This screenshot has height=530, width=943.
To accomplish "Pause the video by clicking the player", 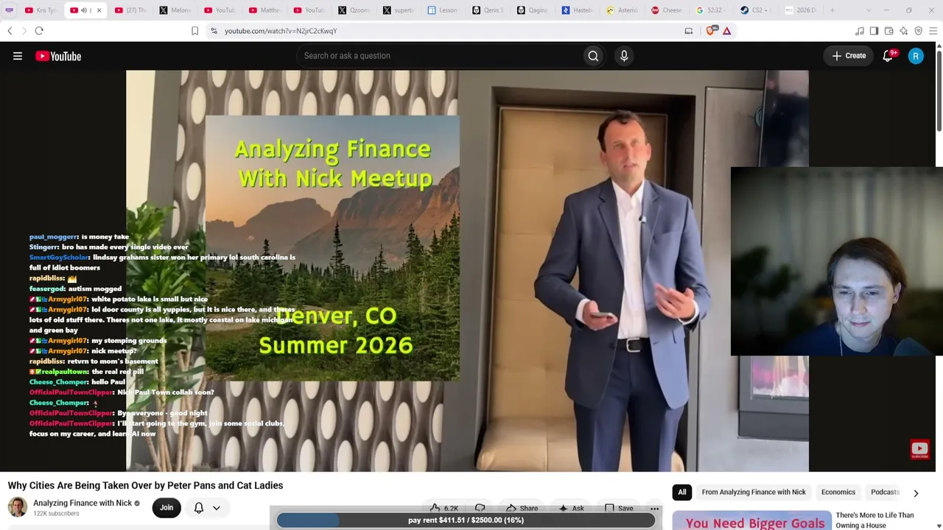I will click(467, 271).
